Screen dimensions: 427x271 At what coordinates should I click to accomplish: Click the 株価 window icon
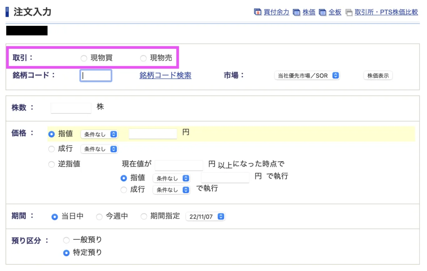[296, 12]
